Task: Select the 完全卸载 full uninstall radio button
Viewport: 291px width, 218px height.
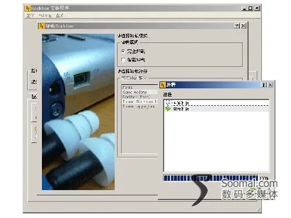Action: 123,51
